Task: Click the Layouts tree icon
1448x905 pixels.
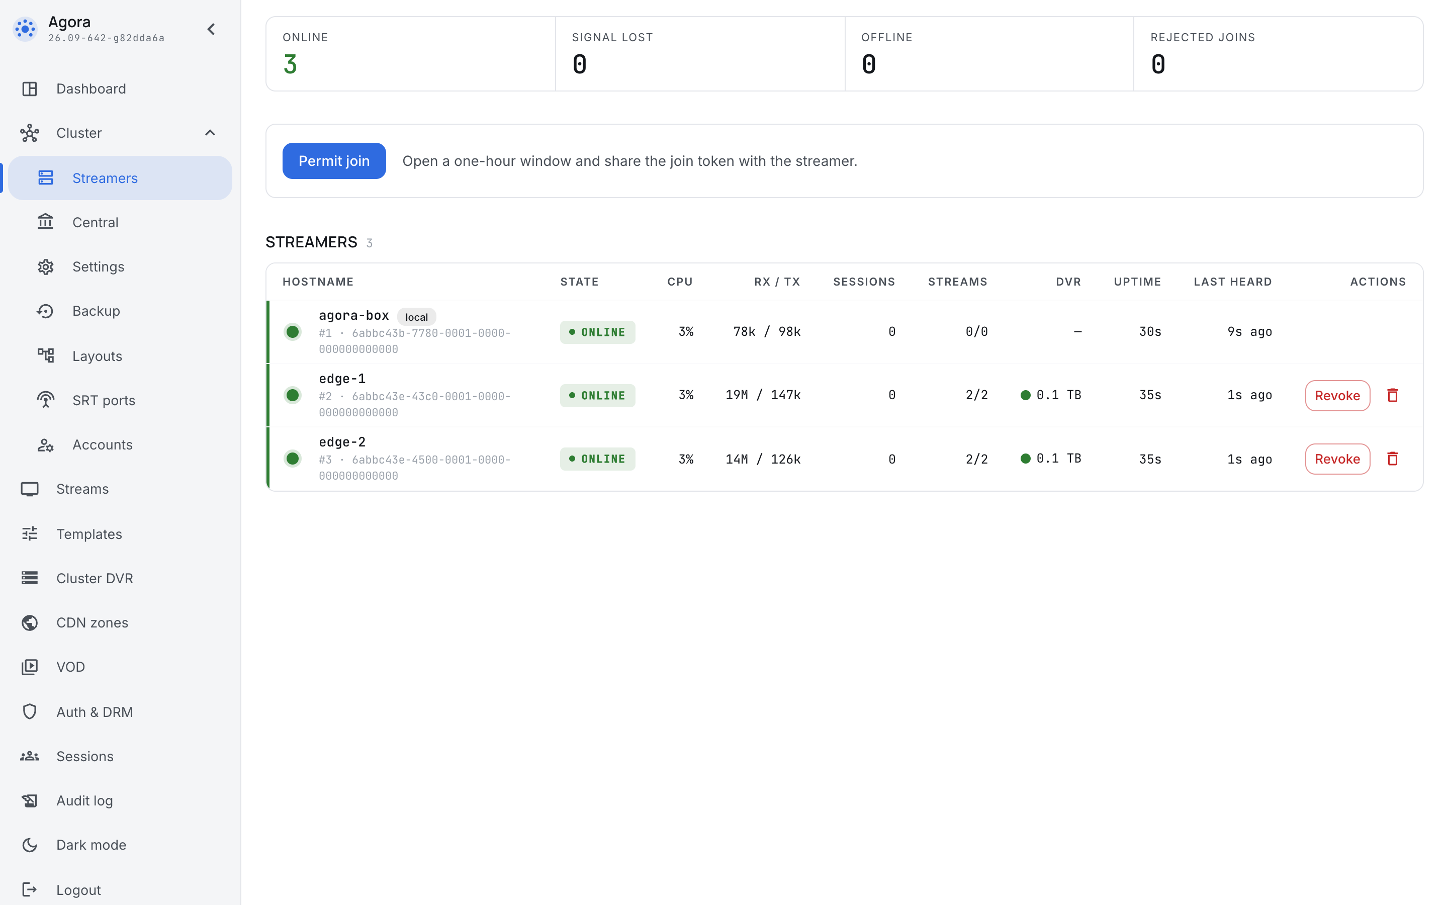Action: click(x=45, y=355)
